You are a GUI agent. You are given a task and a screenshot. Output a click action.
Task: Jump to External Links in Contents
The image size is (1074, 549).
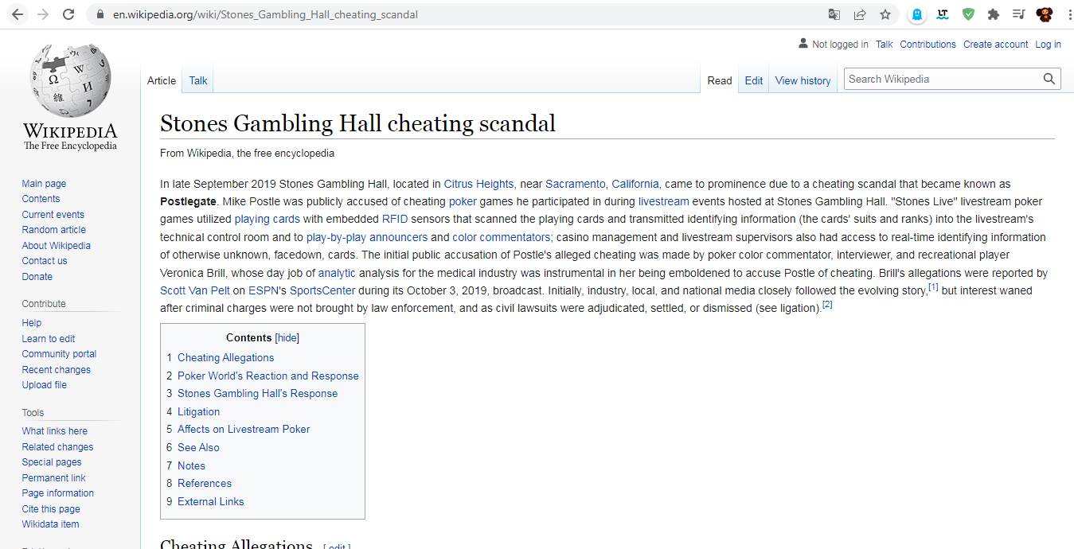pyautogui.click(x=211, y=502)
